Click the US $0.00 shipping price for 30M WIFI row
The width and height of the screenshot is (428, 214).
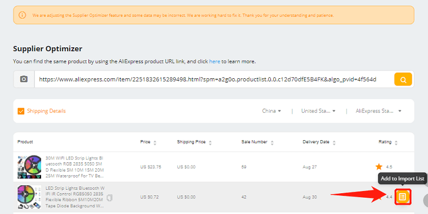[186, 167]
